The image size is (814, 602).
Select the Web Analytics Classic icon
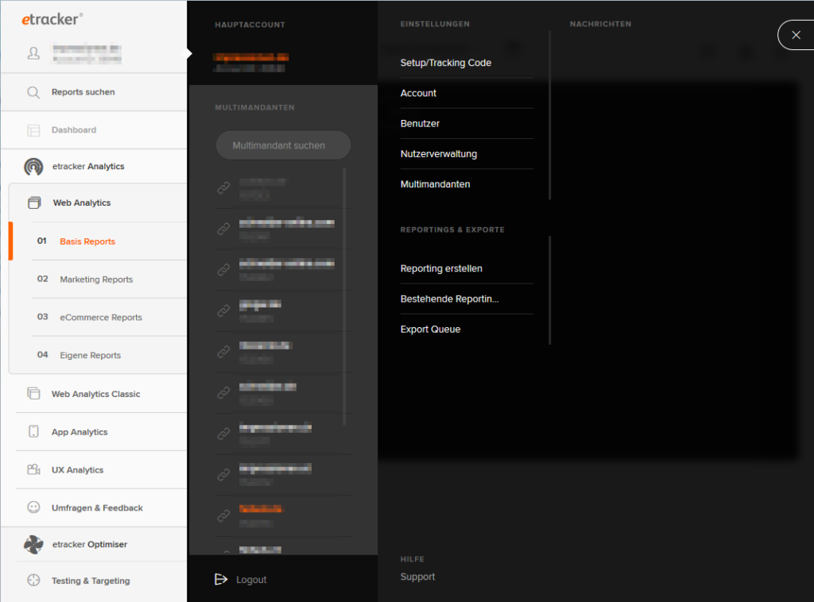pos(33,394)
